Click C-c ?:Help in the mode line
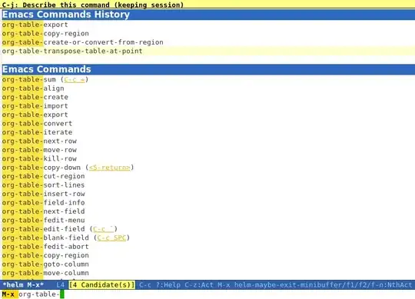The height and width of the screenshot is (299, 415). pyautogui.click(x=160, y=284)
